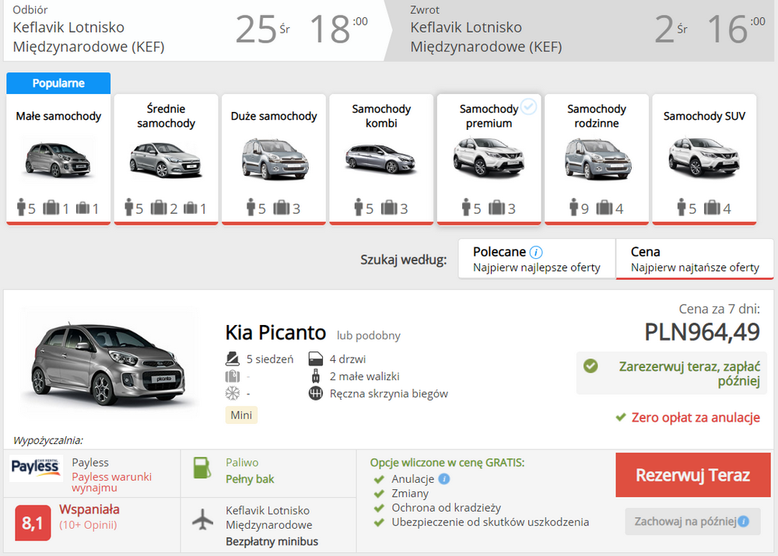Click the Payless company logo
Screen dimensions: 778x556
36,467
